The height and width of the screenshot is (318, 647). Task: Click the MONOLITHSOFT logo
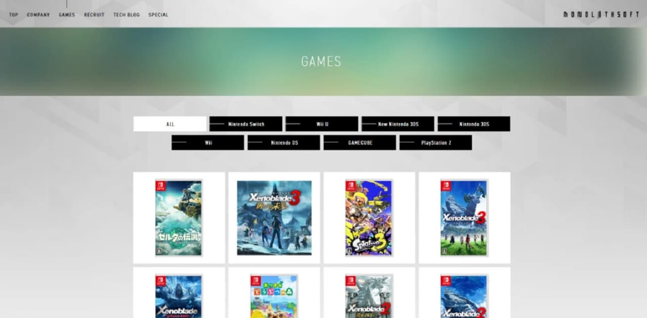(x=601, y=15)
